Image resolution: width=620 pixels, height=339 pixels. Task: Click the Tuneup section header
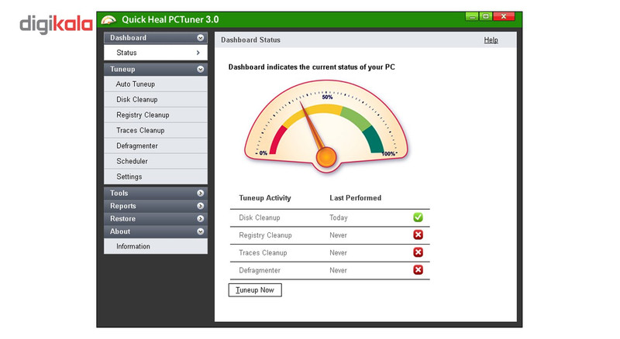coord(156,69)
